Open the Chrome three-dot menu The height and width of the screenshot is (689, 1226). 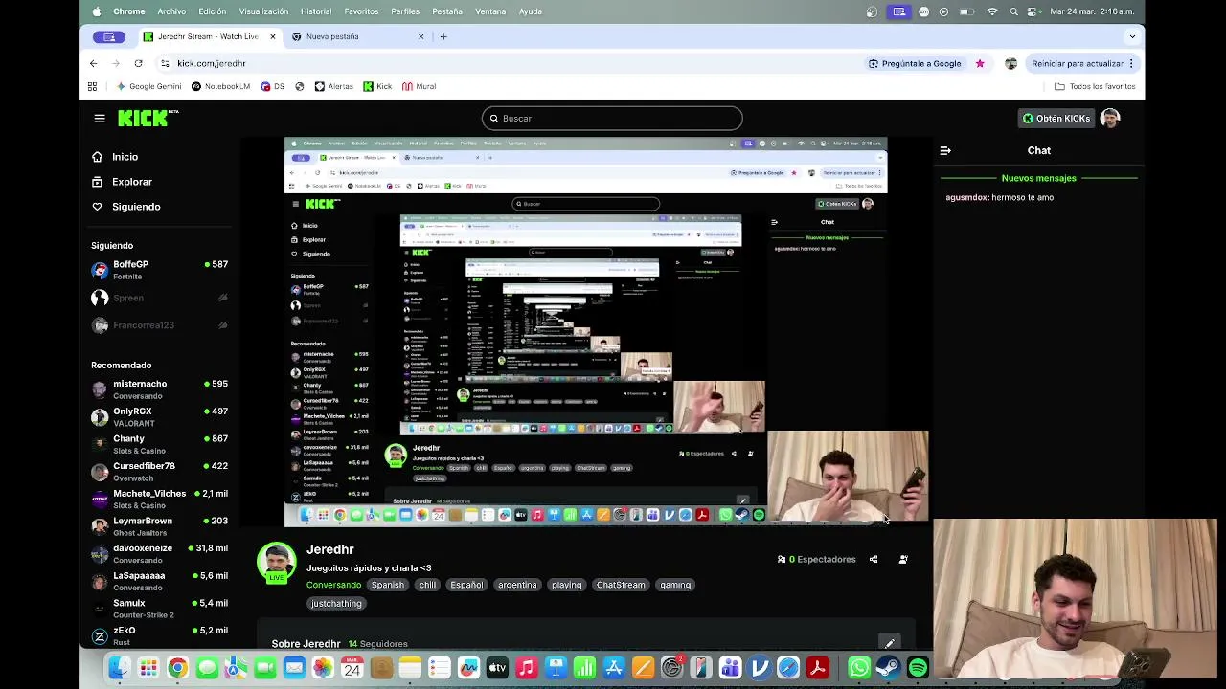point(1131,63)
